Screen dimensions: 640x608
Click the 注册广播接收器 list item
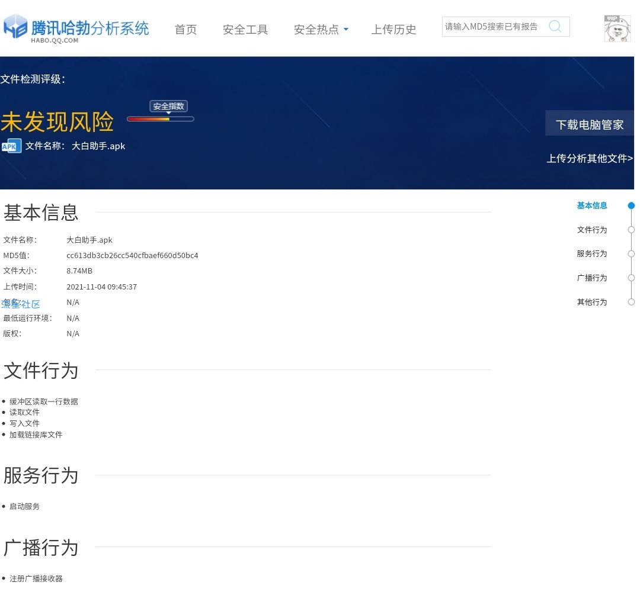36,578
